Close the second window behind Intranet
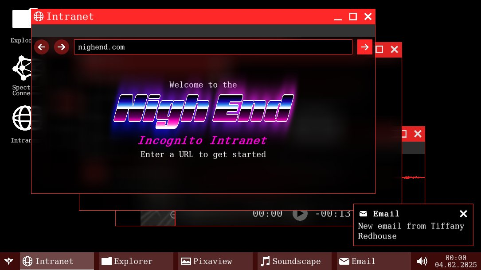 pos(395,50)
